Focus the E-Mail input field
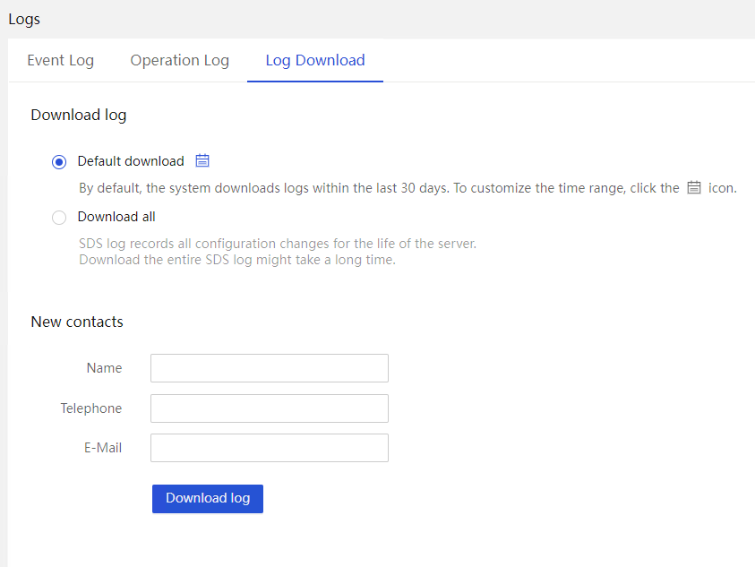This screenshot has height=567, width=755. point(270,448)
